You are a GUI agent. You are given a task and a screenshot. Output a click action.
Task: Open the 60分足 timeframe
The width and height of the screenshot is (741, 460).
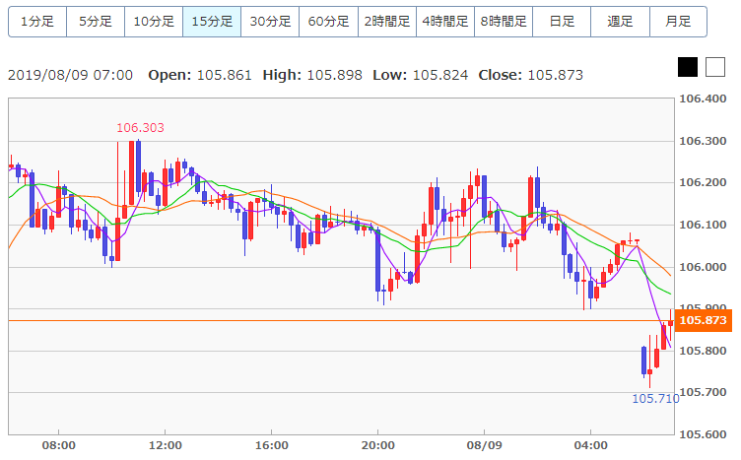328,21
